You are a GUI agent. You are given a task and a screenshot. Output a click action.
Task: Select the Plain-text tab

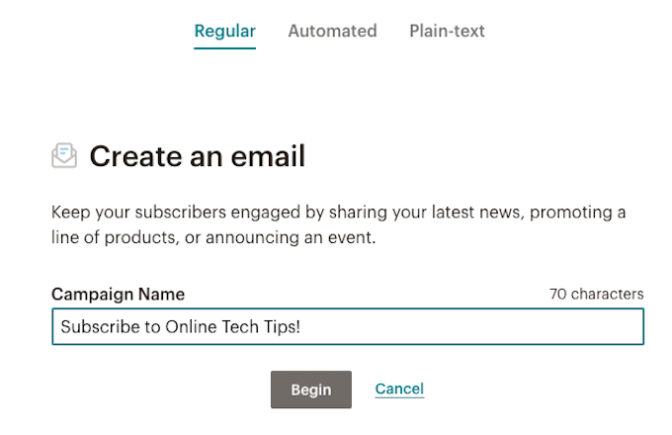coord(447,31)
